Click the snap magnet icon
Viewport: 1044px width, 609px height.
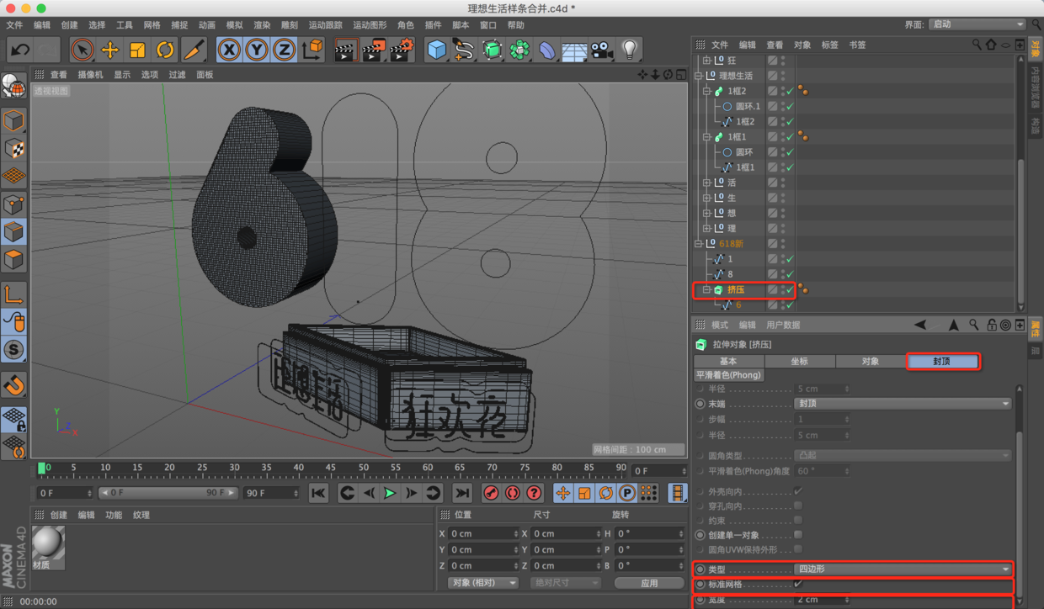[x=13, y=385]
